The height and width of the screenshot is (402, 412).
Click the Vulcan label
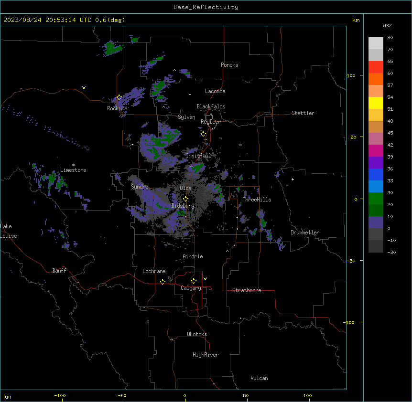[x=259, y=378]
